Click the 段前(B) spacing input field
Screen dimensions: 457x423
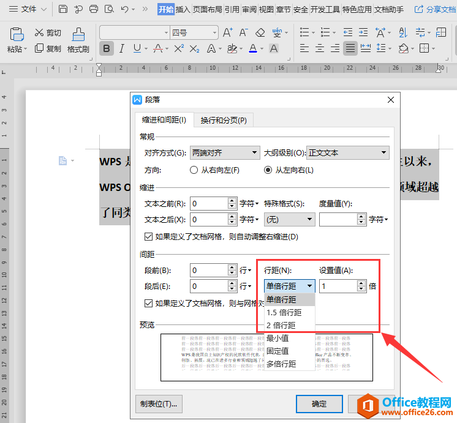point(209,271)
